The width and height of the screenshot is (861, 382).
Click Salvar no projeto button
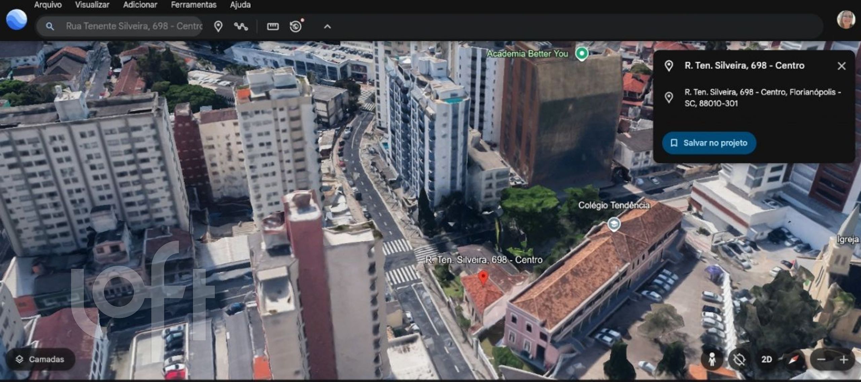click(709, 143)
